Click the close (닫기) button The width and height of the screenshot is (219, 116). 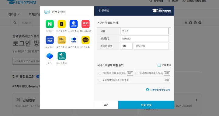tap(106, 105)
